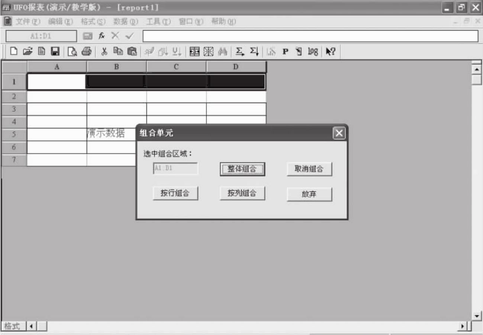Viewport: 483px width, 335px height.
Task: Select column C header
Action: click(176, 67)
